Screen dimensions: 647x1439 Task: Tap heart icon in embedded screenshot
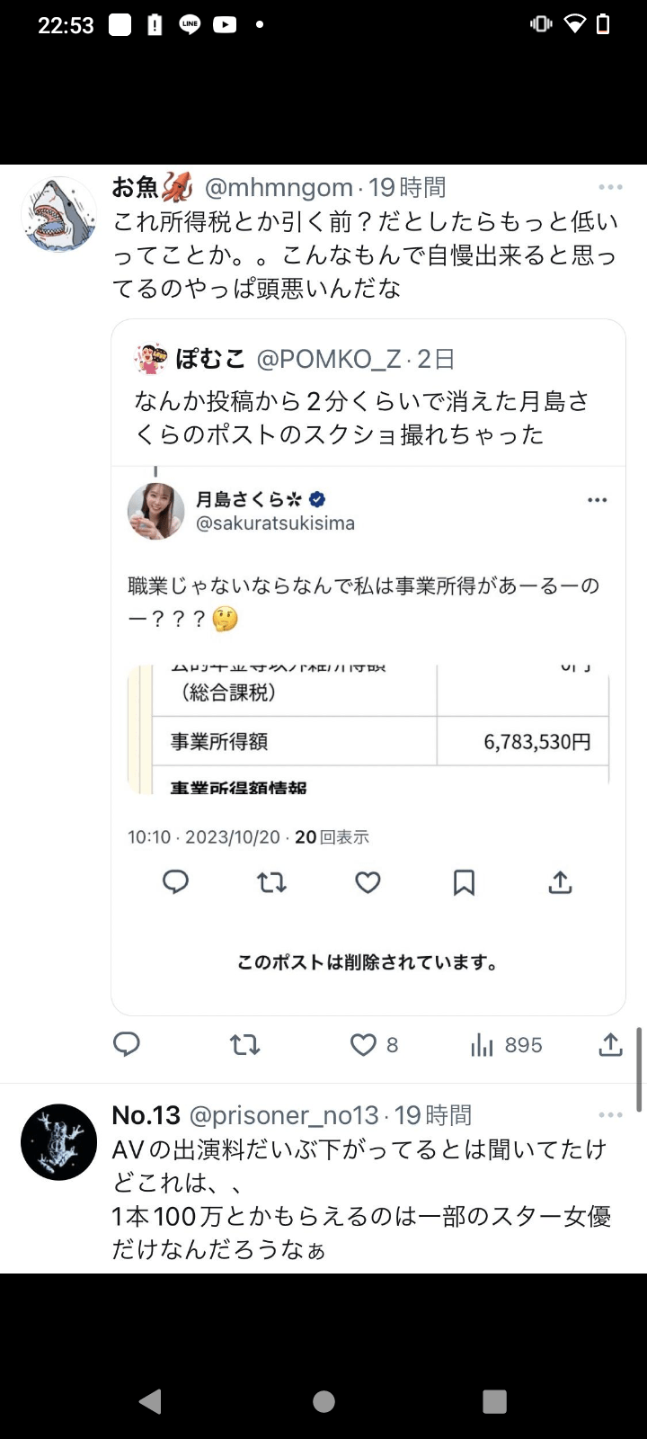tap(368, 882)
